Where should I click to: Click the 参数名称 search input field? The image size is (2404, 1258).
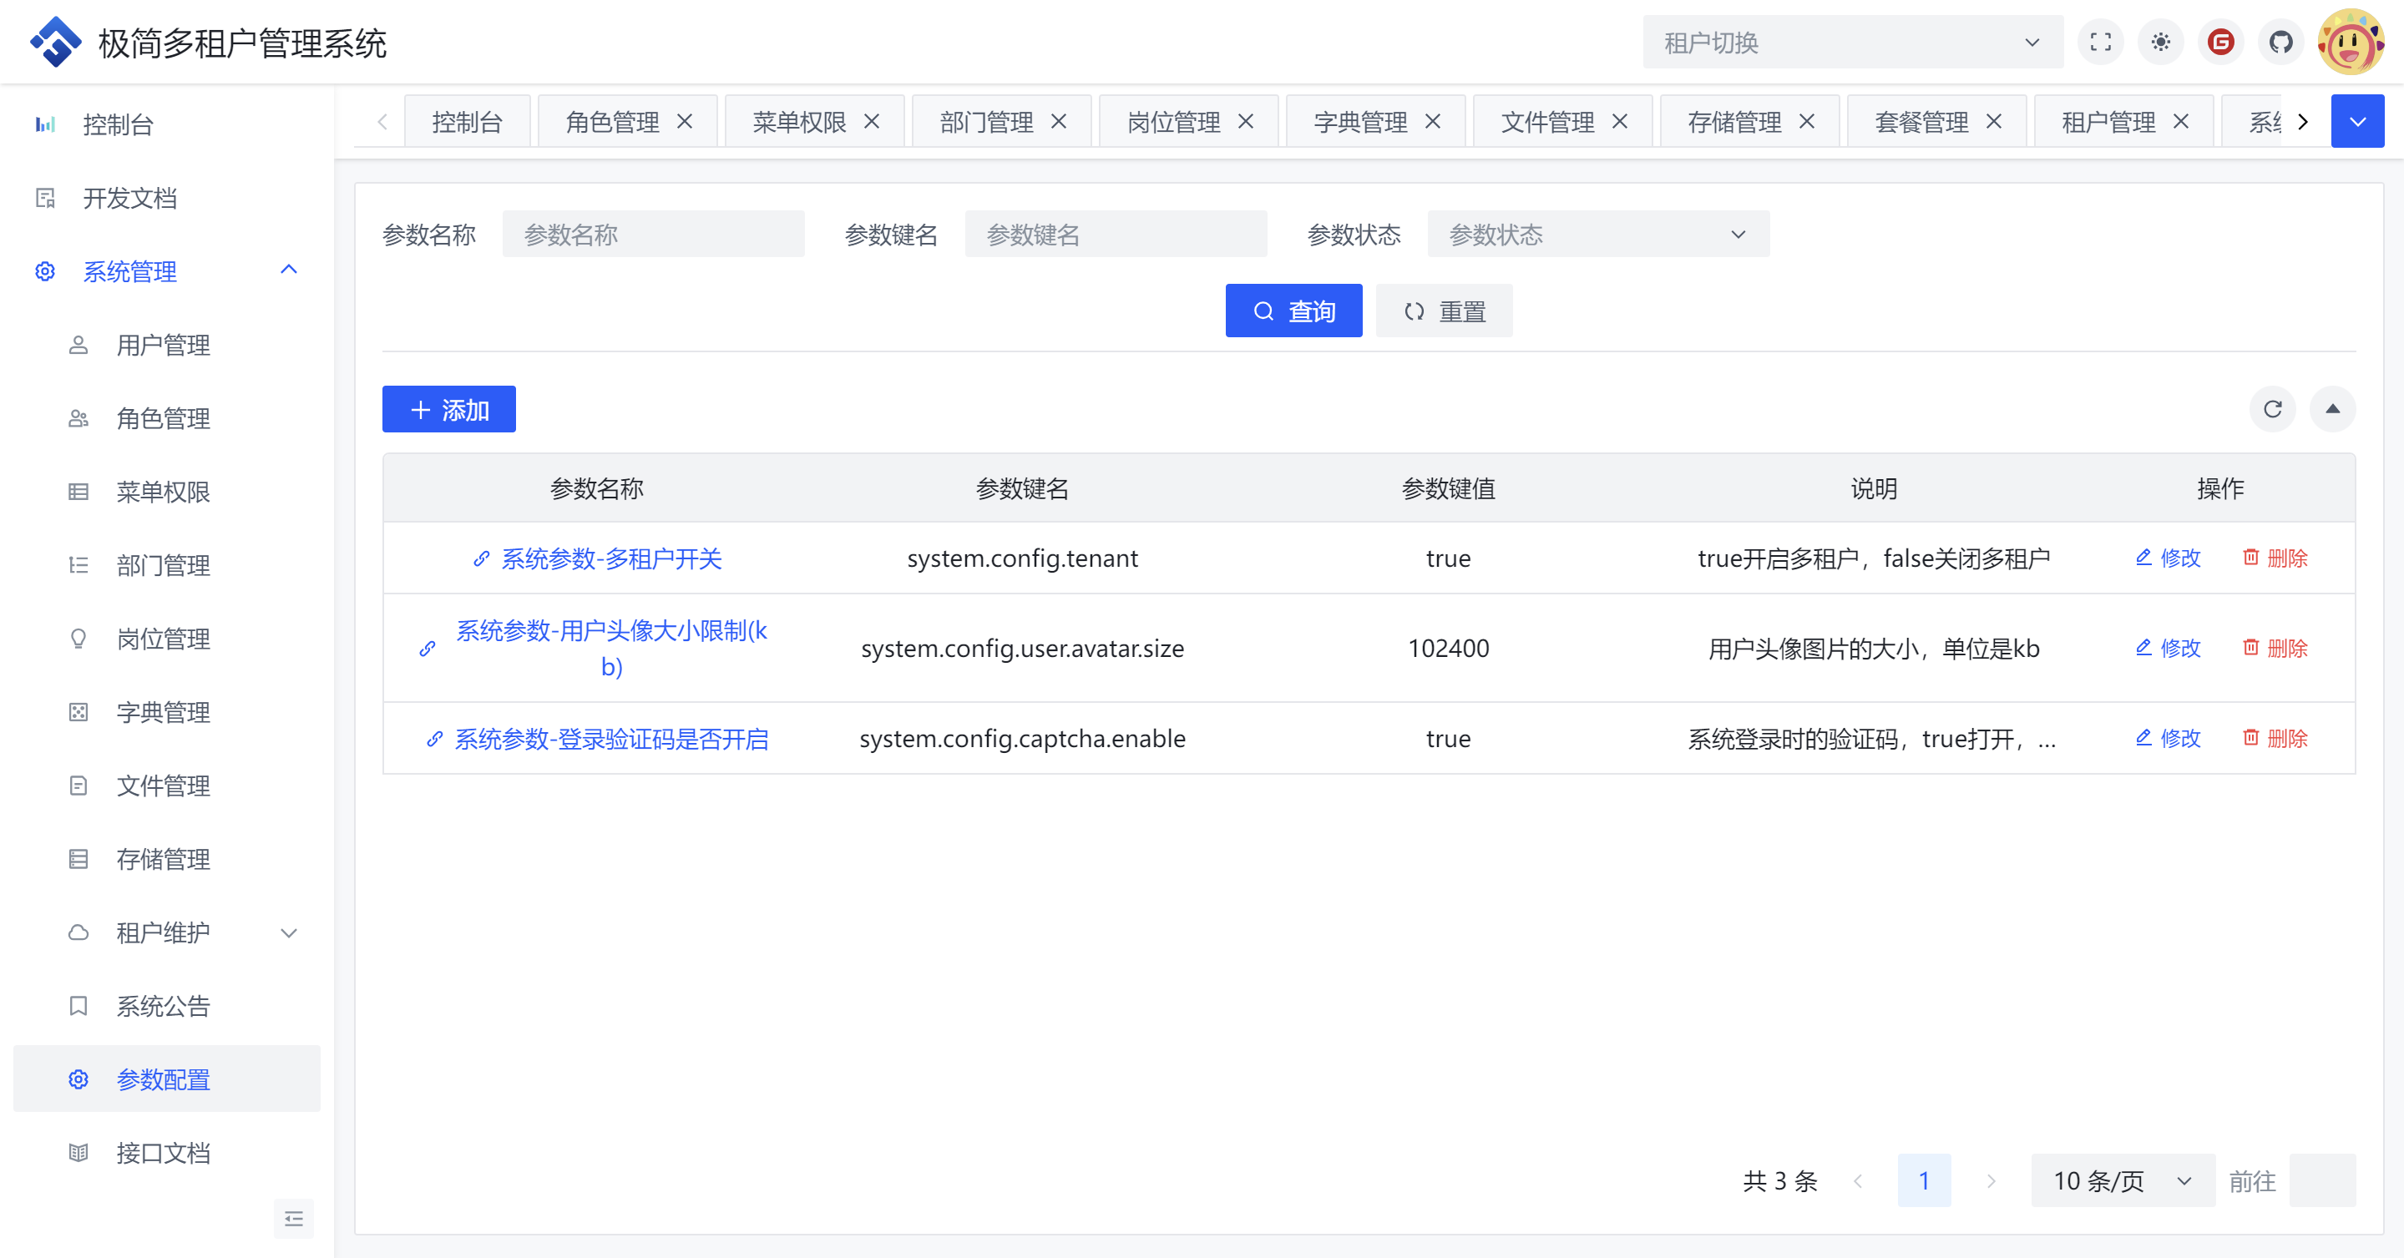pyautogui.click(x=652, y=235)
